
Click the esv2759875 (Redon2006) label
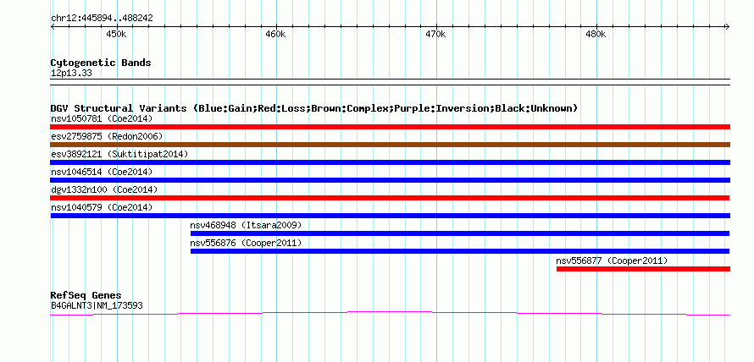tap(107, 136)
